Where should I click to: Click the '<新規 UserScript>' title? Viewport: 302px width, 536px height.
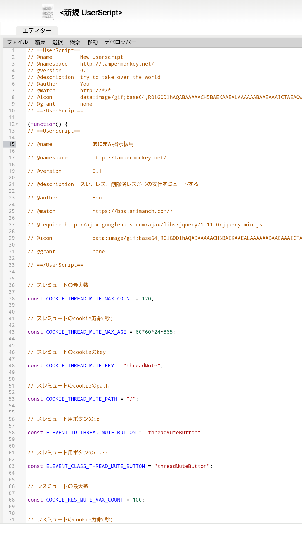(x=91, y=13)
